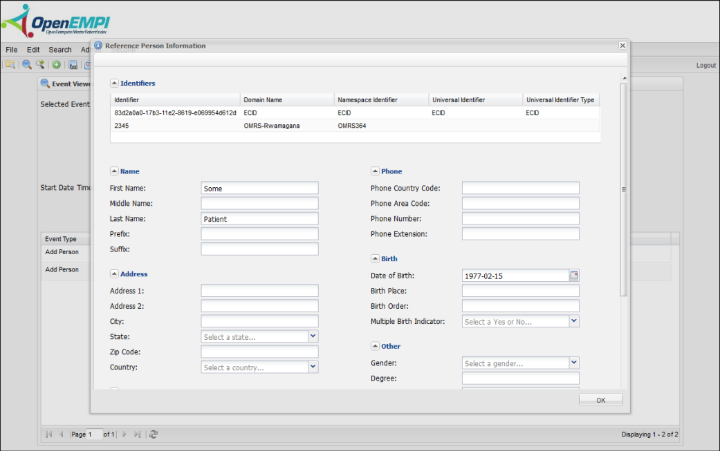720x451 pixels.
Task: Select the ECID identifier row
Action: (355, 113)
